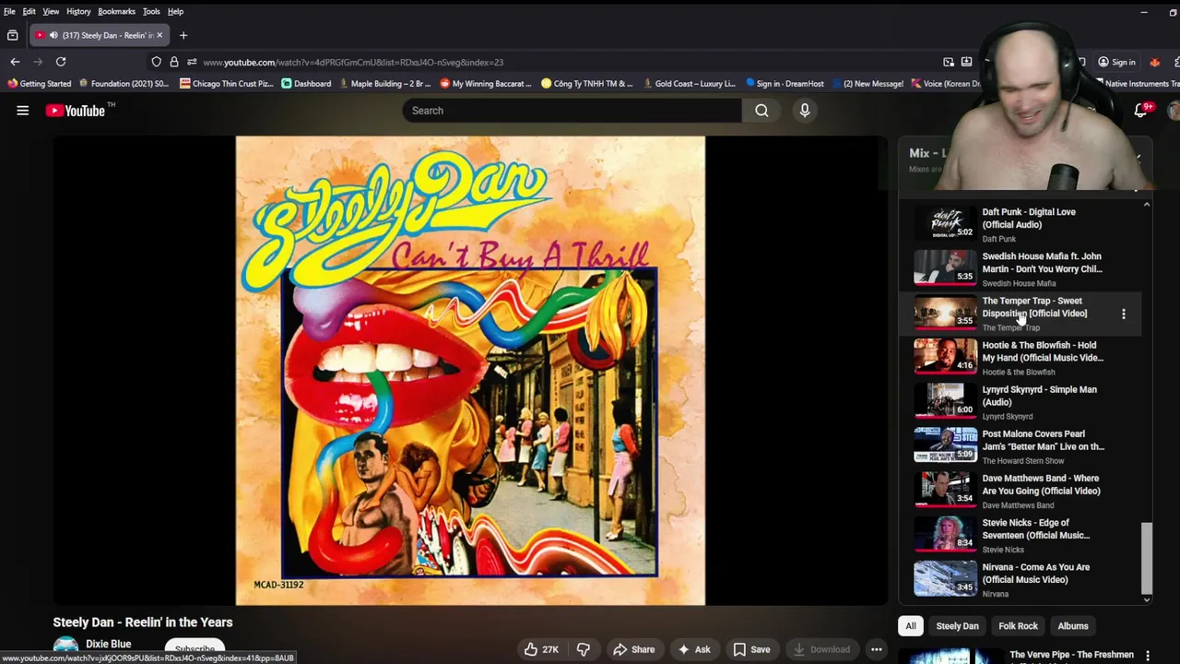
Task: Open My Winning Baccarat bookmark
Action: 486,84
